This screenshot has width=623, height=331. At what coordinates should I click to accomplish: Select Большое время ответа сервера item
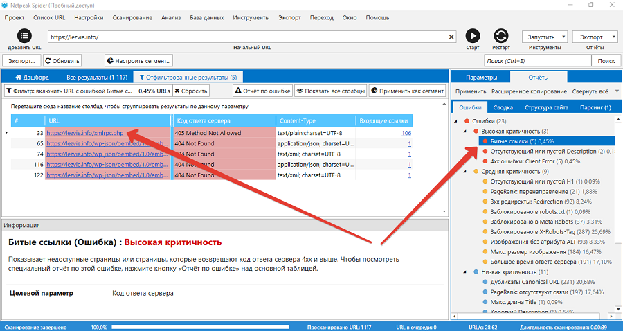(x=551, y=262)
